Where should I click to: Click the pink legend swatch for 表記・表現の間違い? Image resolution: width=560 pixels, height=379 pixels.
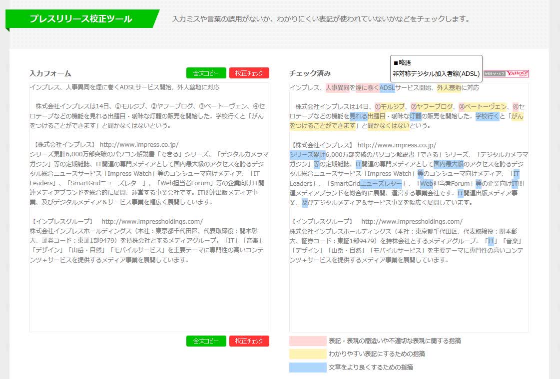pyautogui.click(x=308, y=341)
